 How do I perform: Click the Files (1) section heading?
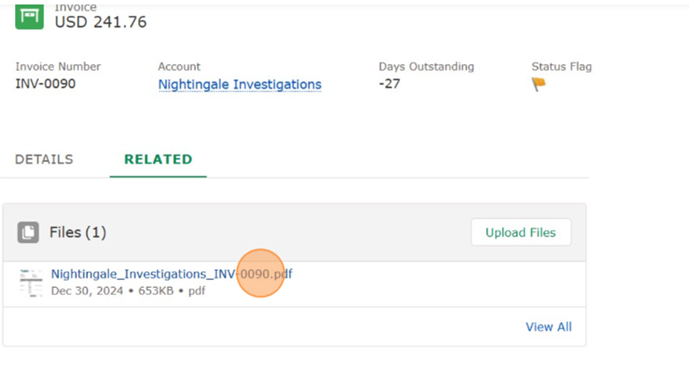[x=77, y=232]
